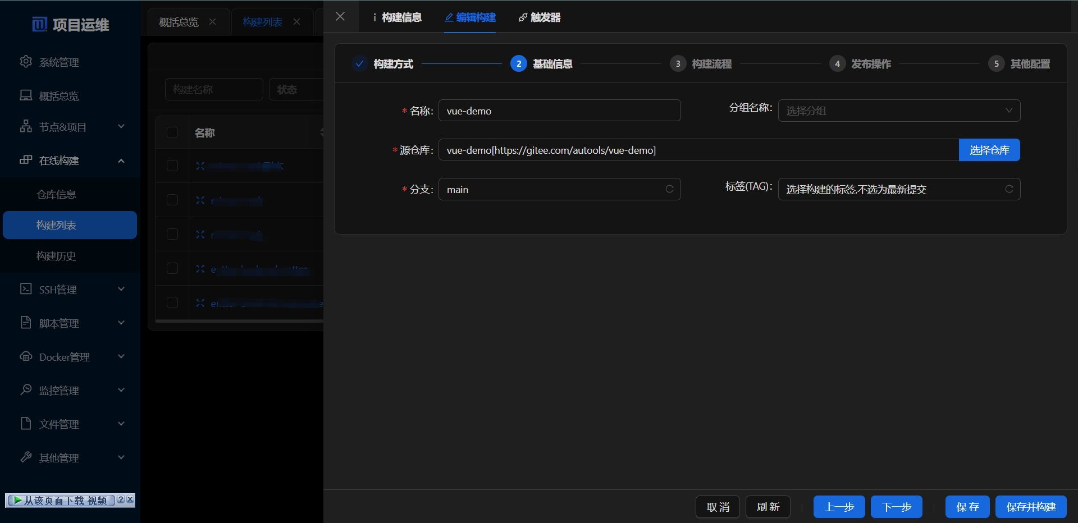Click the save and build button

coord(1031,507)
